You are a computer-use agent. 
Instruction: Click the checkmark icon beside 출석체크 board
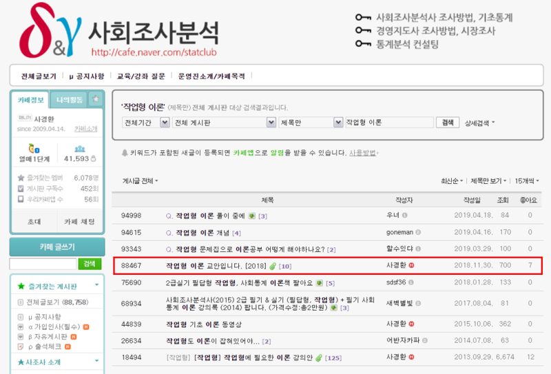point(21,346)
